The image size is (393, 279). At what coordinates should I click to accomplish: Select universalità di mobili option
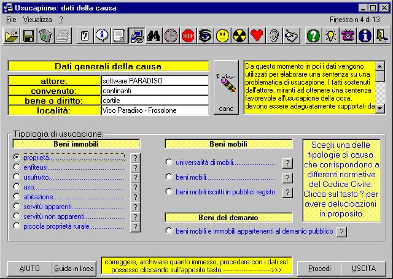click(169, 162)
